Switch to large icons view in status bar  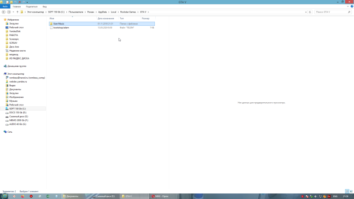point(351,191)
